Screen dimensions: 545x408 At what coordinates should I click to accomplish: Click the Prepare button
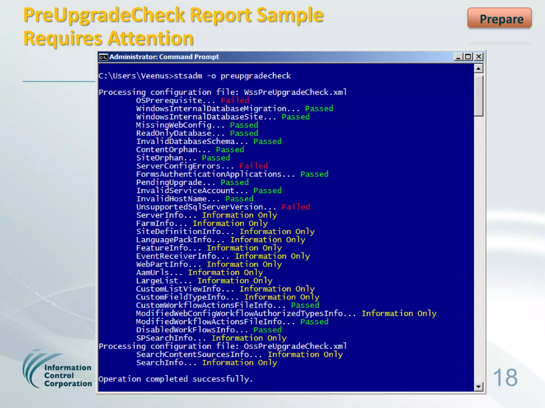499,18
